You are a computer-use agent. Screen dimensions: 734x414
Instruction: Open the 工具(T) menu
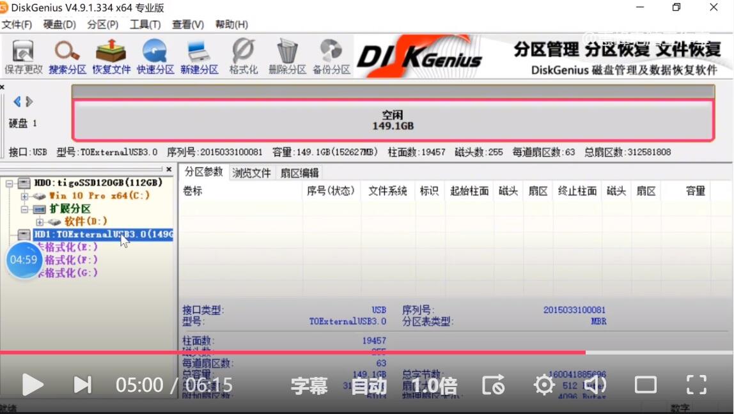tap(145, 24)
